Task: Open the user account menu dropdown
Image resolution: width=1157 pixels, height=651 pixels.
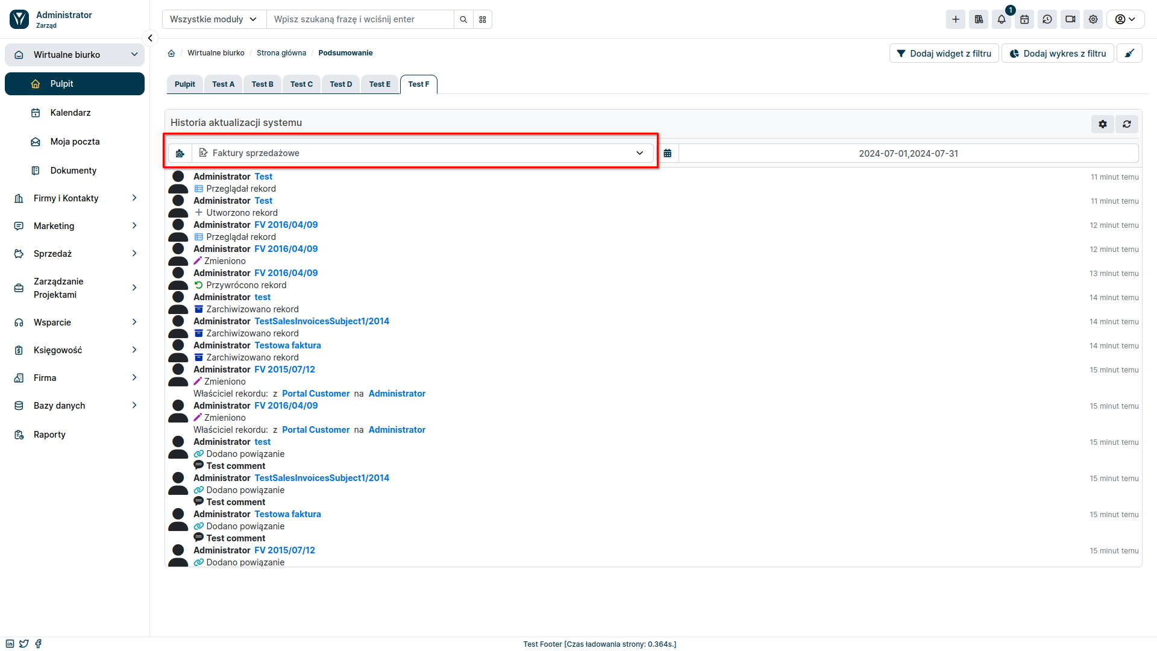Action: 1126,19
